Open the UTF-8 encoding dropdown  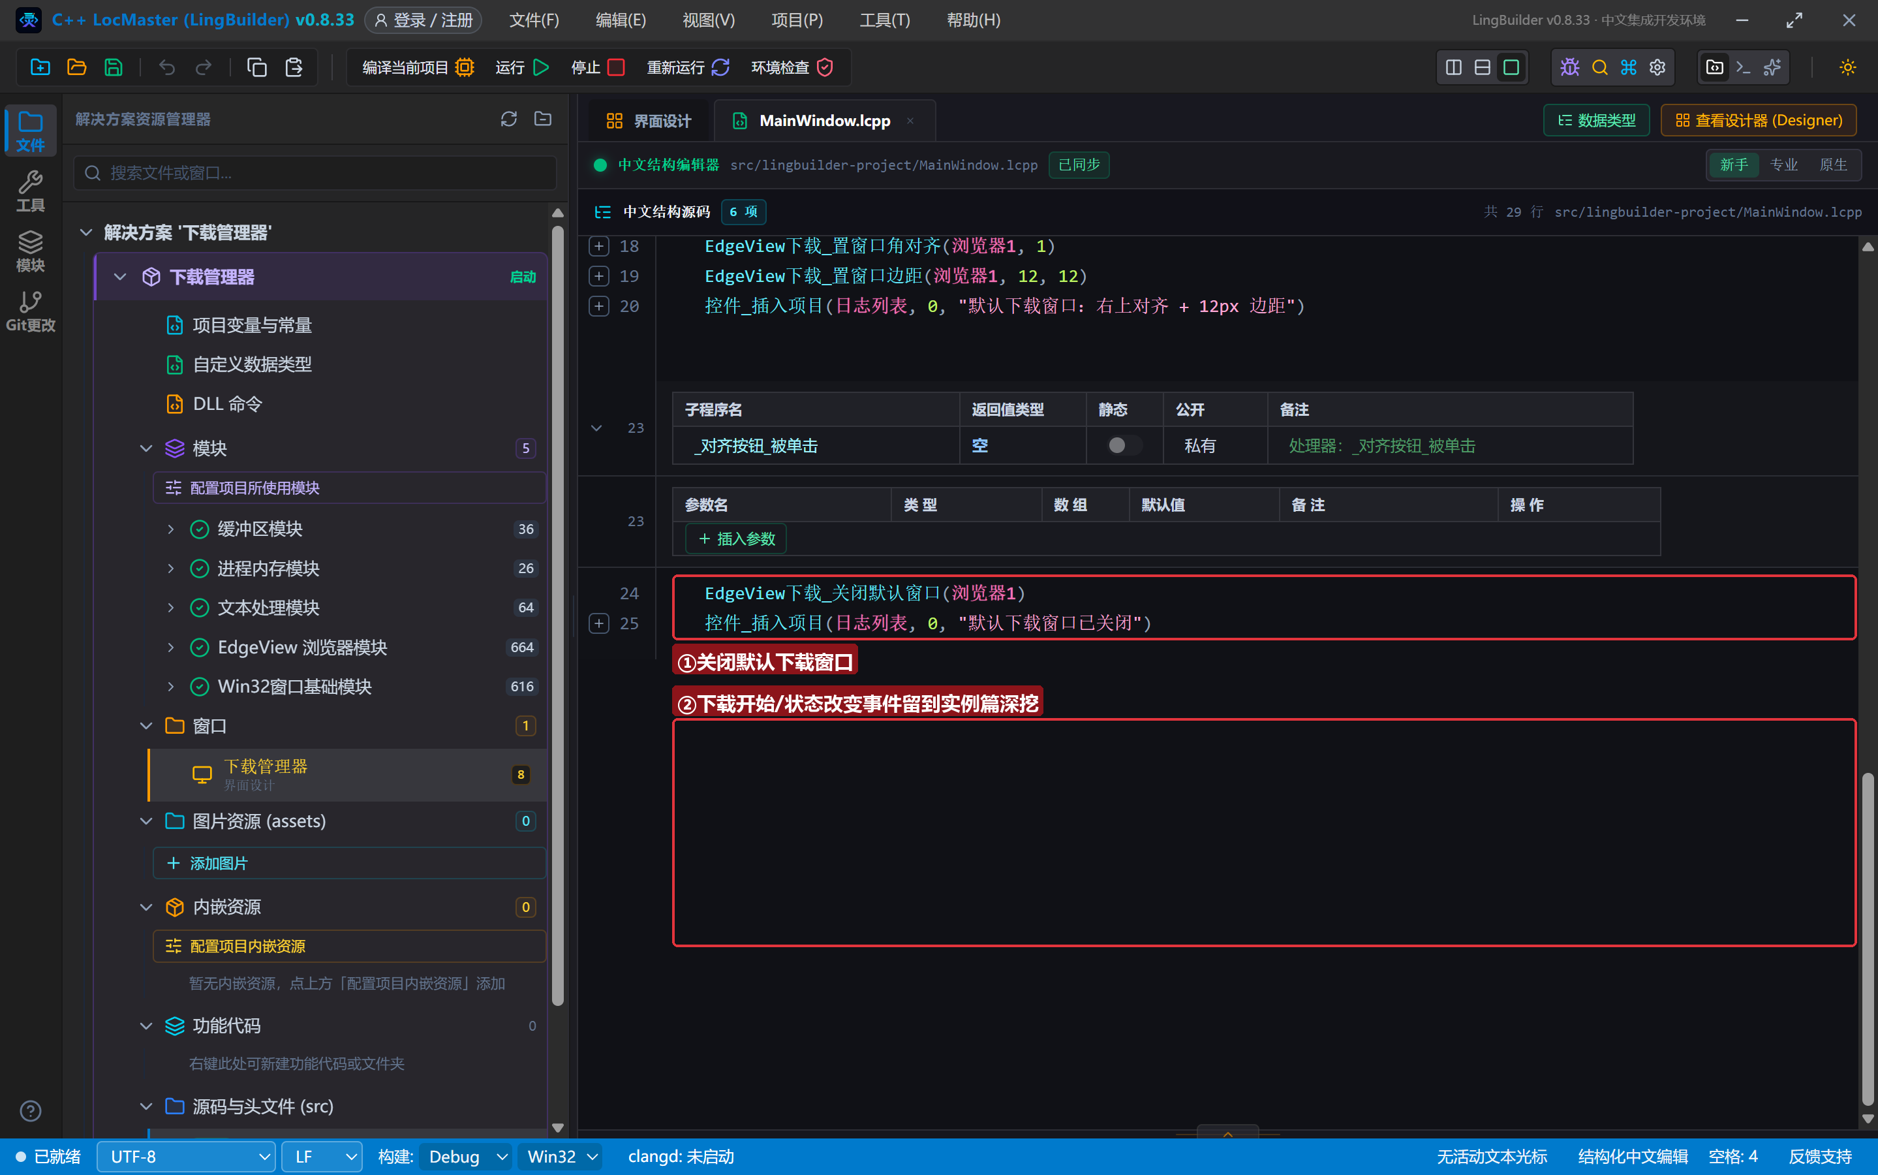187,1156
